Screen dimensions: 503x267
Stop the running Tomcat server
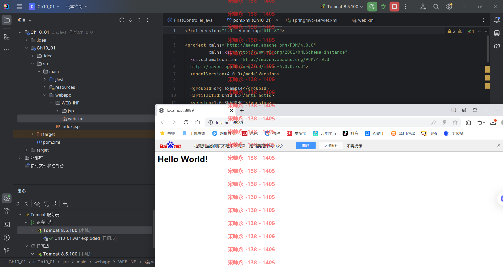click(x=394, y=7)
